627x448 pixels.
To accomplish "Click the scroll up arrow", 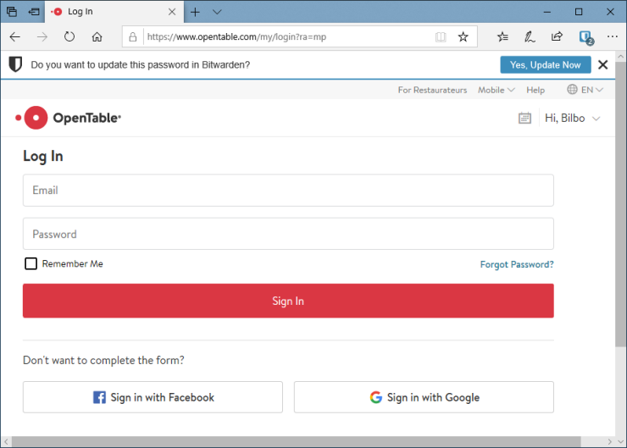I will point(621,57).
